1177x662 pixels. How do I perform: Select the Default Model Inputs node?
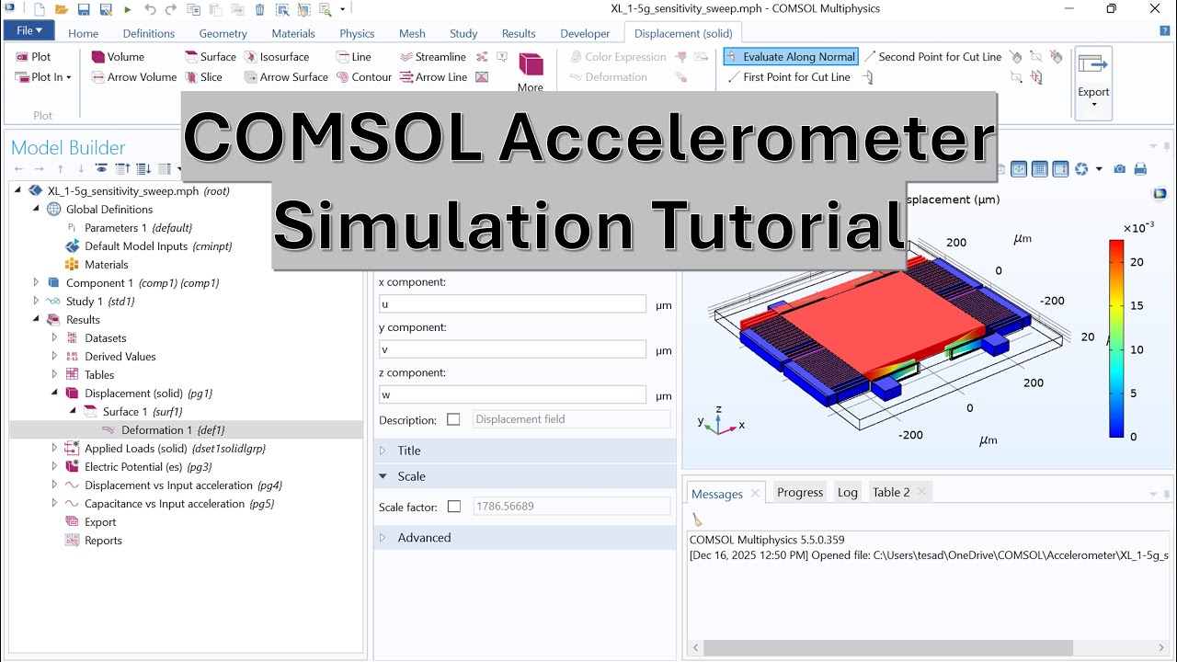click(149, 245)
